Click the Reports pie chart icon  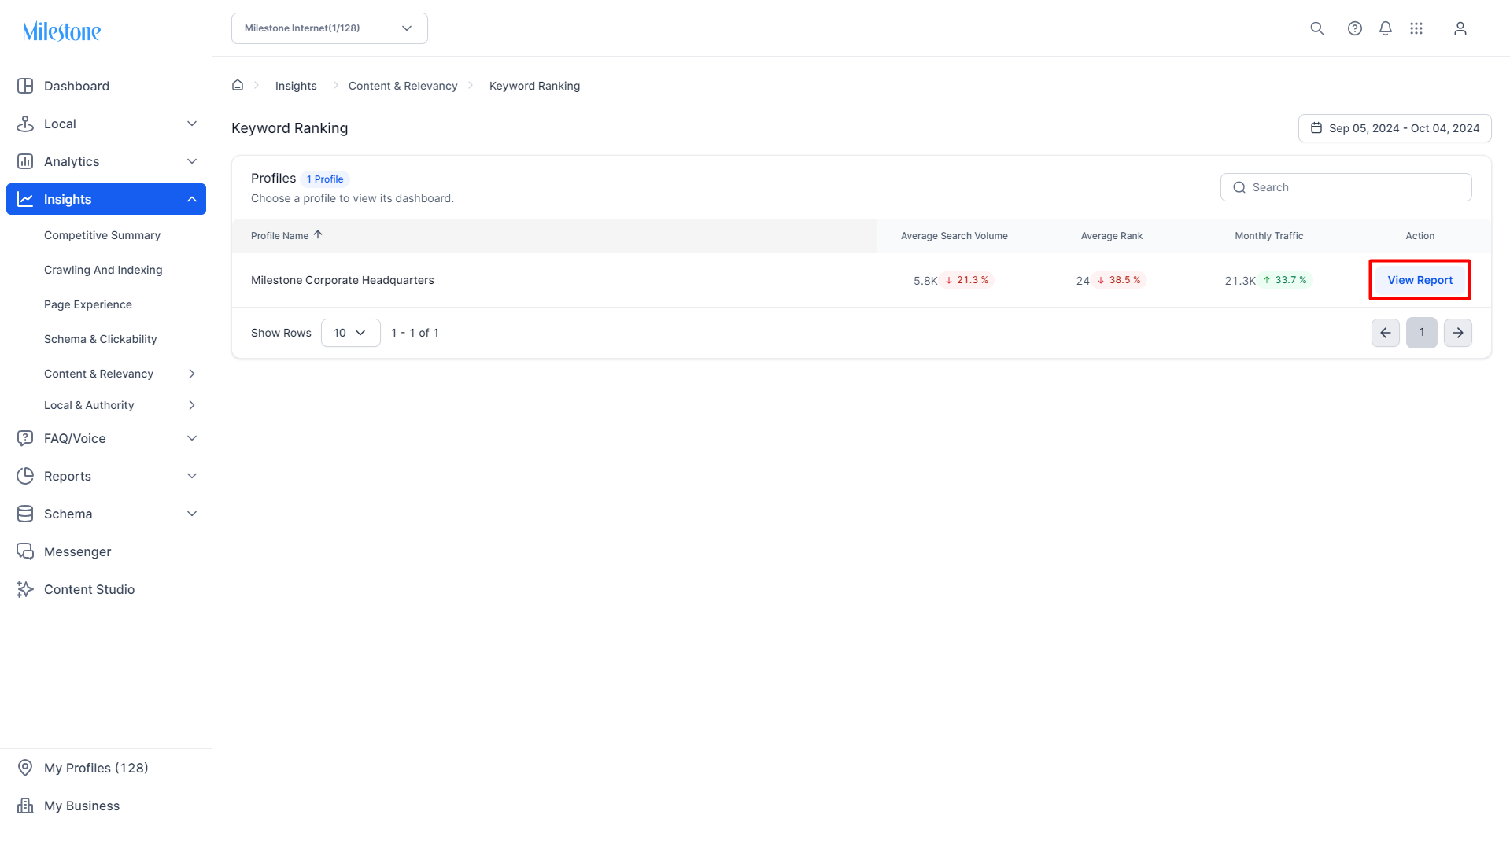click(25, 476)
